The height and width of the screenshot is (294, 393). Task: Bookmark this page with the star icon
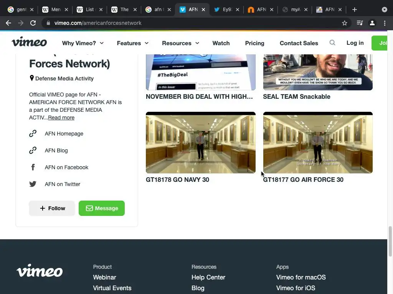345,23
